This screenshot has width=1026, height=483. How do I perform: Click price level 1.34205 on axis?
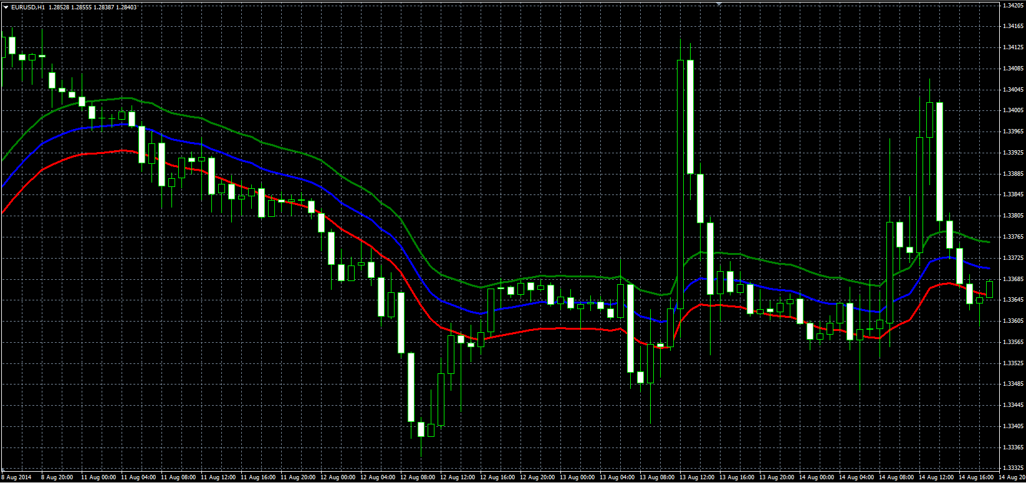1014,5
